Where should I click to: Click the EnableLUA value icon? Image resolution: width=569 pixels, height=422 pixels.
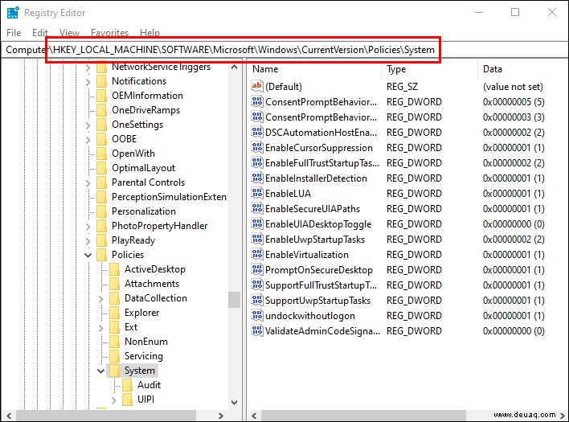point(257,193)
